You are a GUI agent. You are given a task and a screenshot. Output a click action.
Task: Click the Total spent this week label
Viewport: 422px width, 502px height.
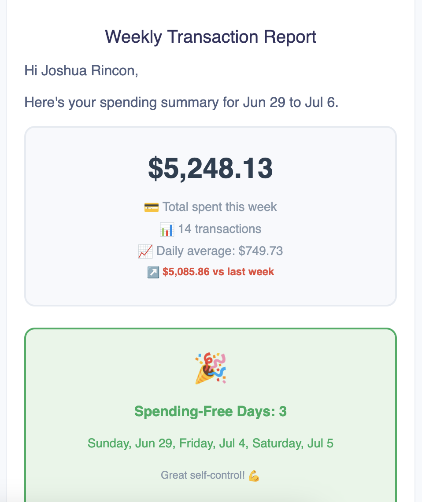coord(219,207)
